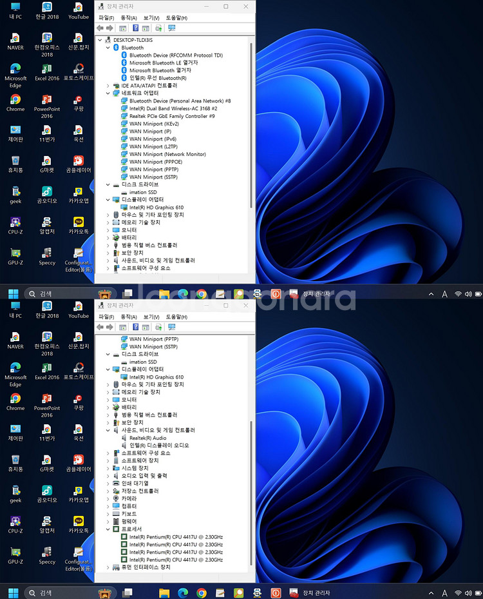
Task: Click the 컴퓨터 category icon
Action: 116,507
